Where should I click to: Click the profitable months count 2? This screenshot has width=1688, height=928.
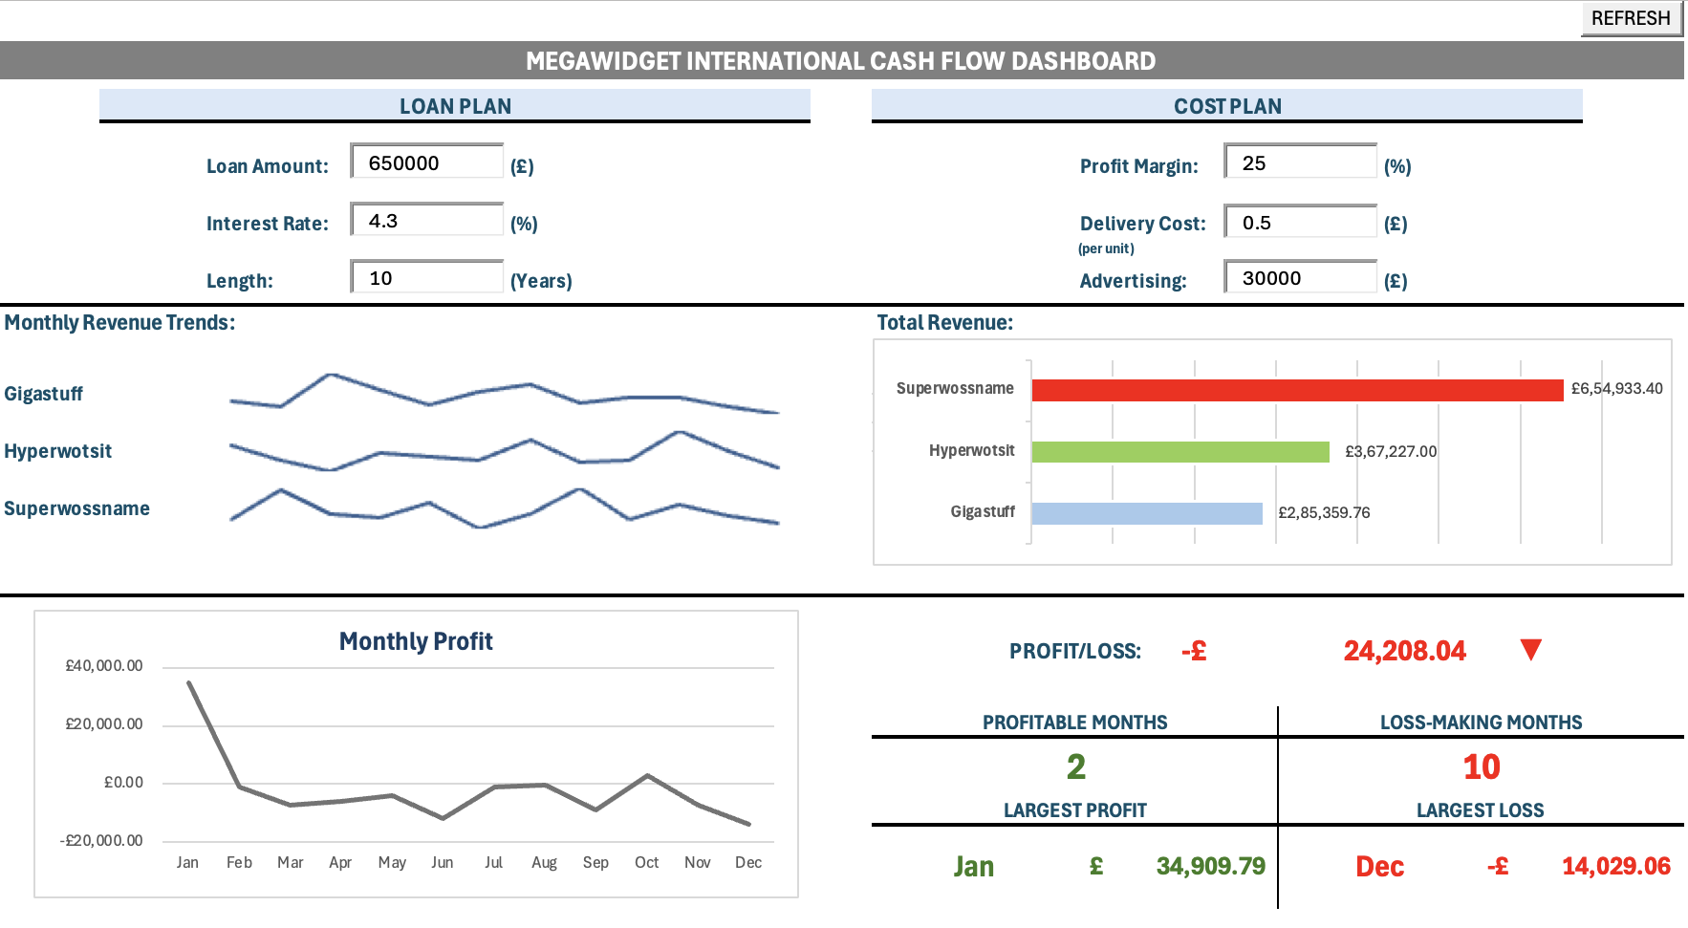[1075, 766]
